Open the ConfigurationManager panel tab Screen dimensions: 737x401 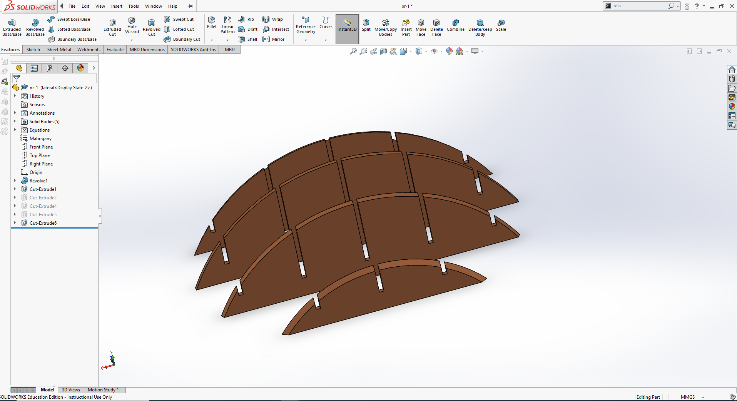tap(50, 68)
